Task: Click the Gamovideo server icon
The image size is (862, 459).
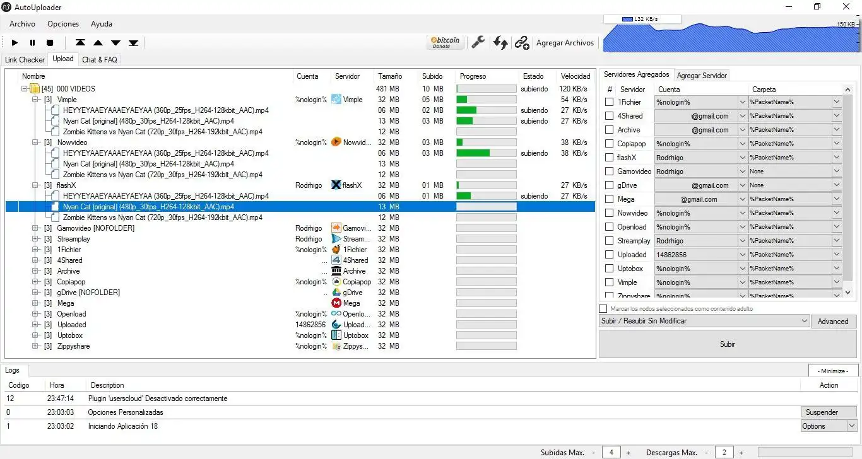Action: point(336,228)
